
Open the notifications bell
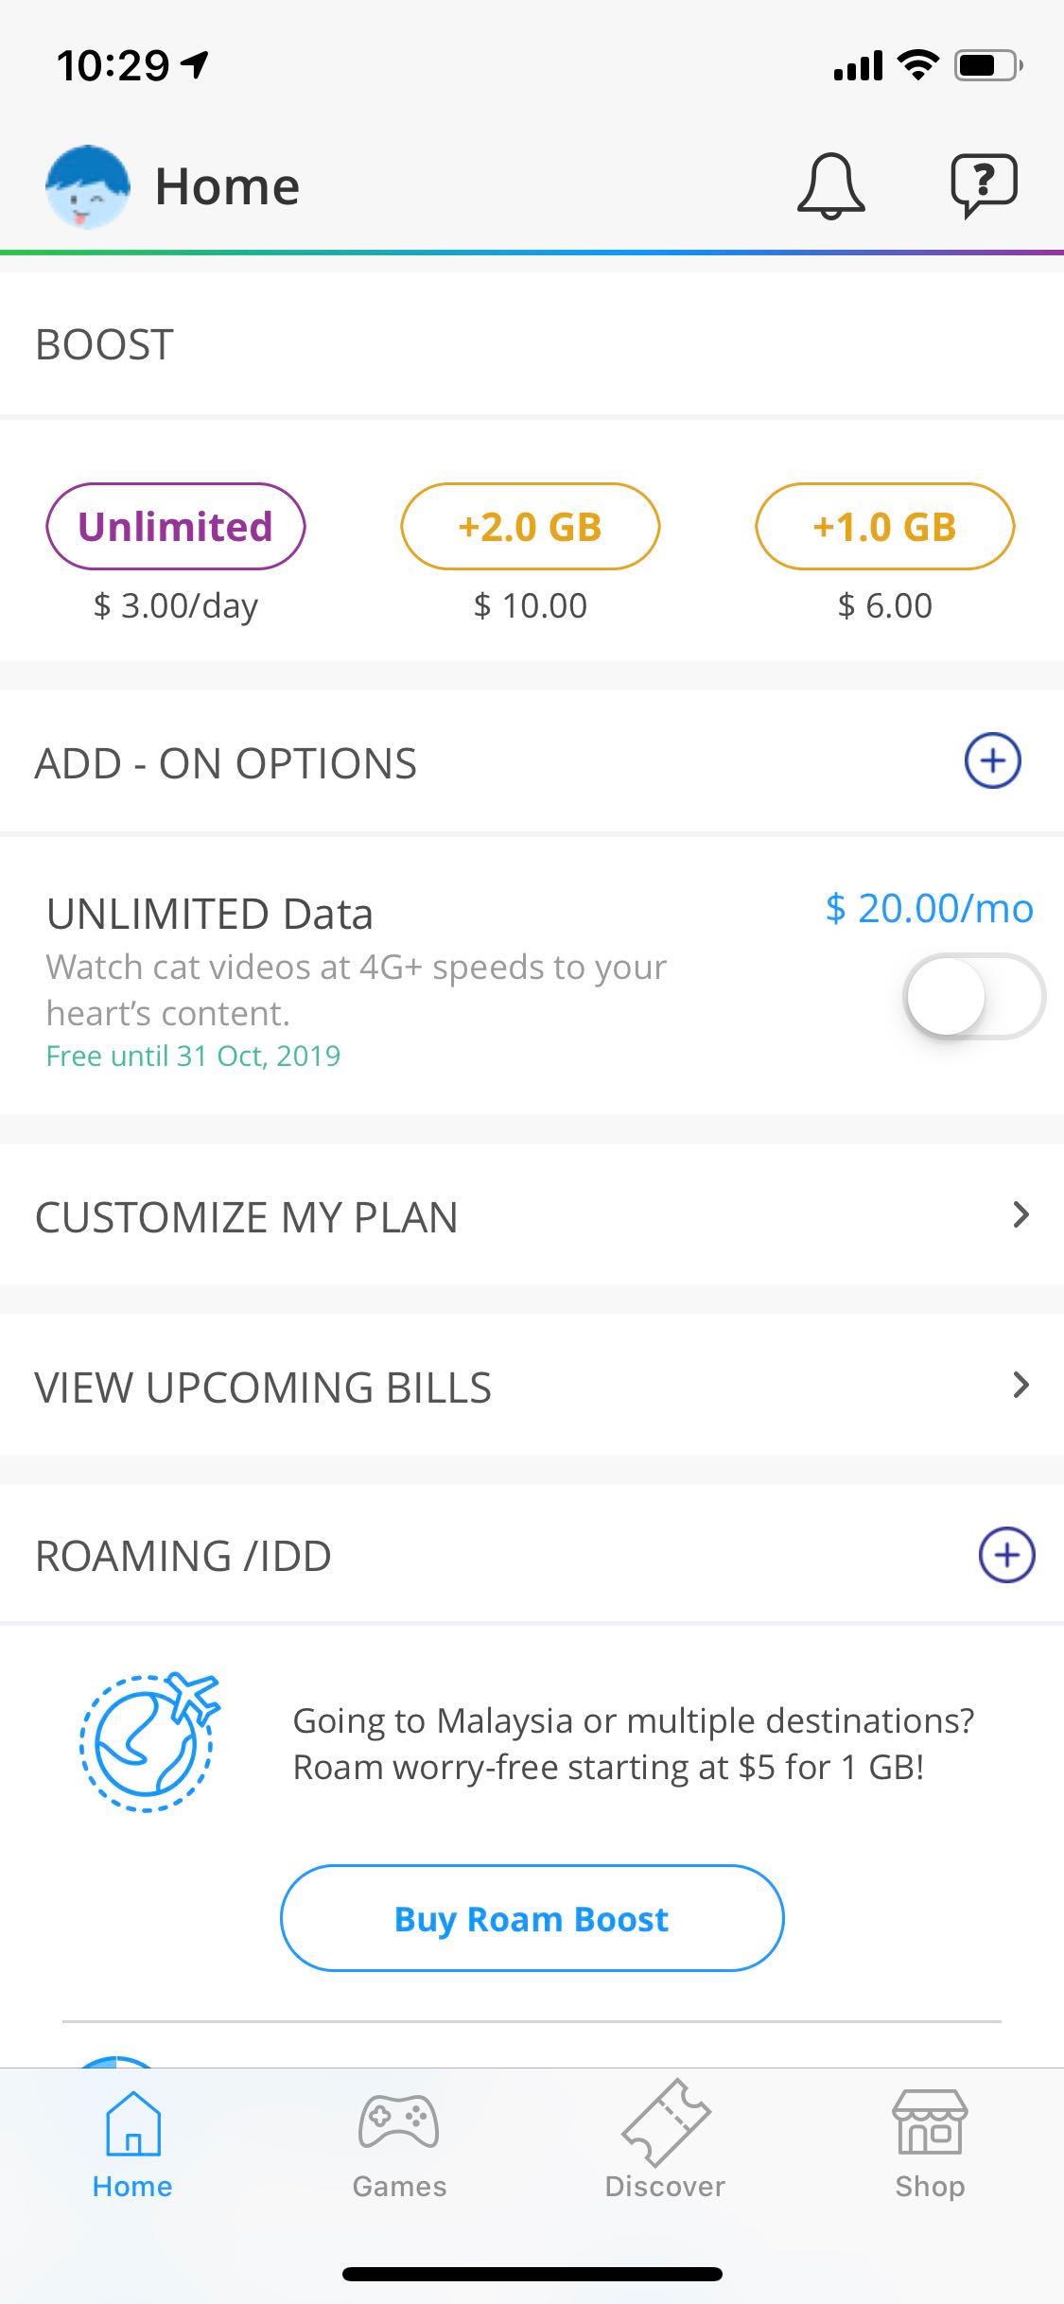pos(830,185)
